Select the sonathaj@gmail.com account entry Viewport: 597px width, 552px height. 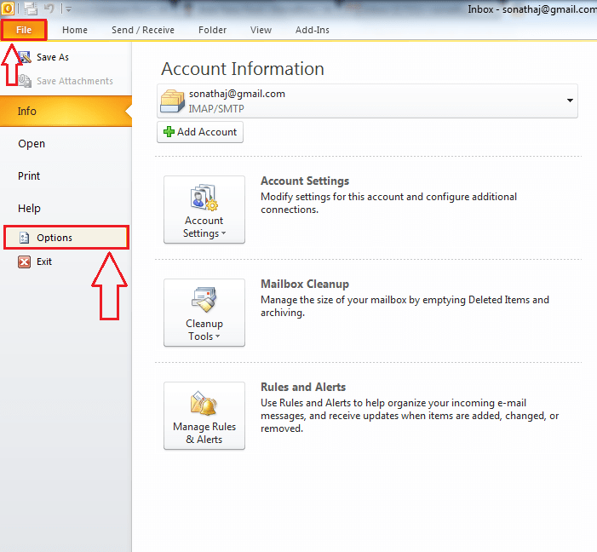tap(367, 101)
